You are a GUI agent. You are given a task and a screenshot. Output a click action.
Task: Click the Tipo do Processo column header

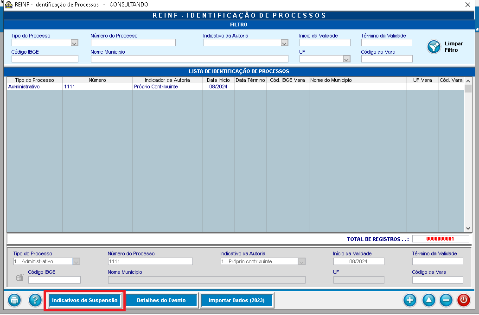35,80
